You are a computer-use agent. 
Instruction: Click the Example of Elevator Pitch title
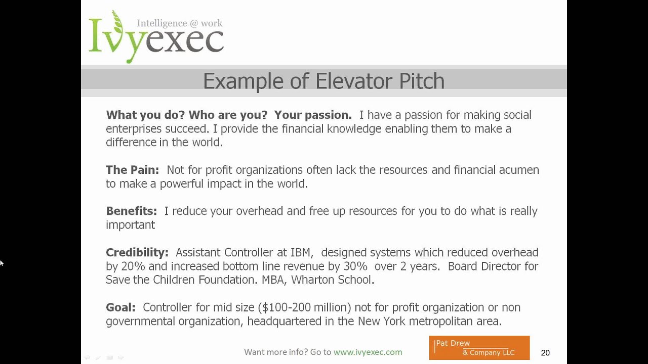pyautogui.click(x=323, y=81)
